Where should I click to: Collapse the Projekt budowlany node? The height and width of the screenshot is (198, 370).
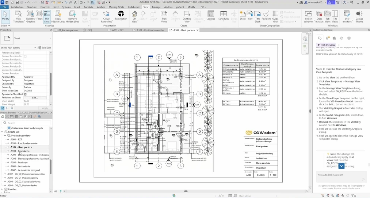(x=5, y=136)
